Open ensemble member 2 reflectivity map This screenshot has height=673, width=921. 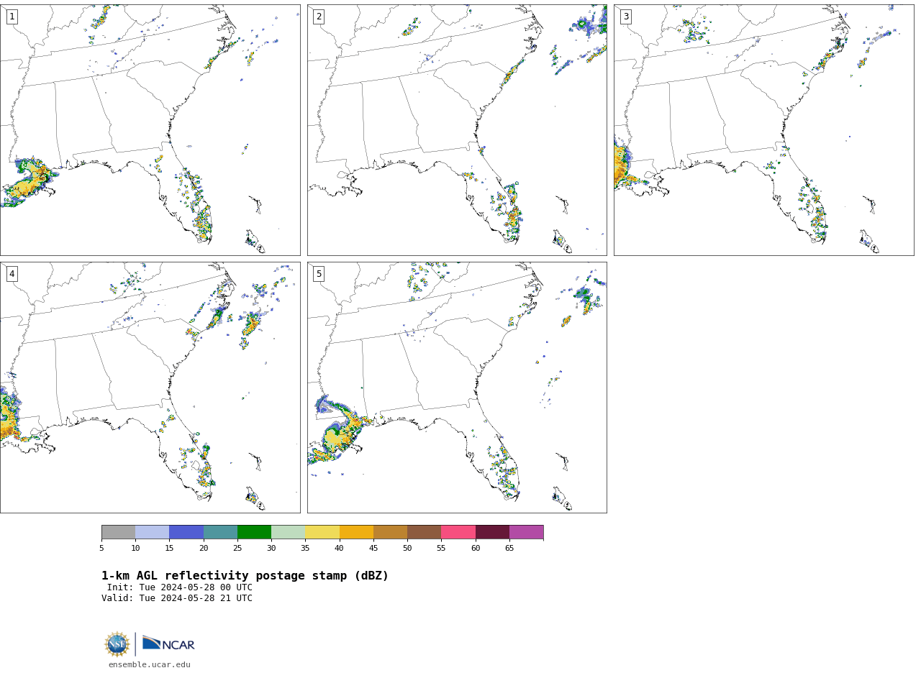pyautogui.click(x=457, y=130)
